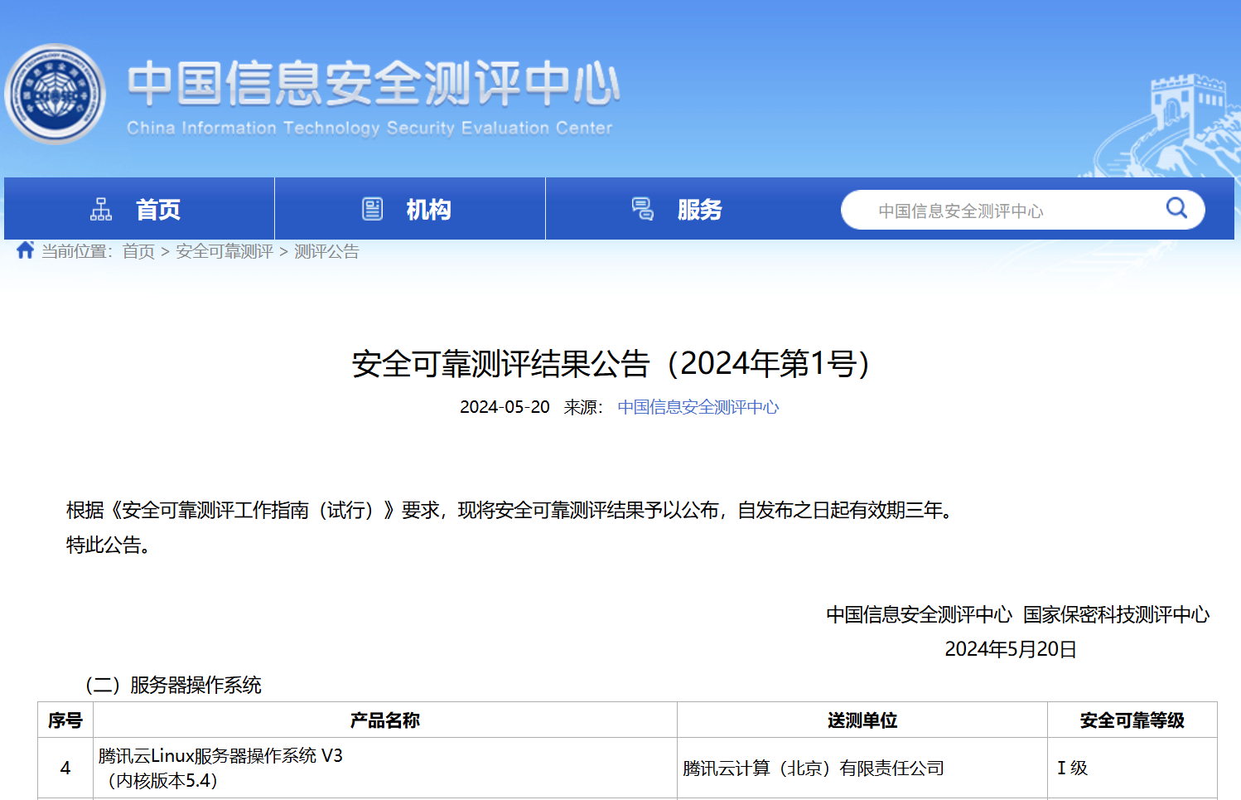Viewport: 1241px width, 800px height.
Task: Open the 机构 navigation menu item
Action: (x=428, y=210)
